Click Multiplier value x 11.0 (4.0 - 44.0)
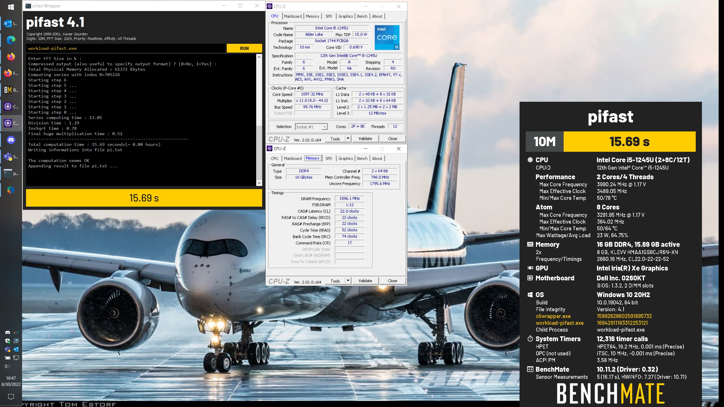This screenshot has height=407, width=724. pos(312,101)
